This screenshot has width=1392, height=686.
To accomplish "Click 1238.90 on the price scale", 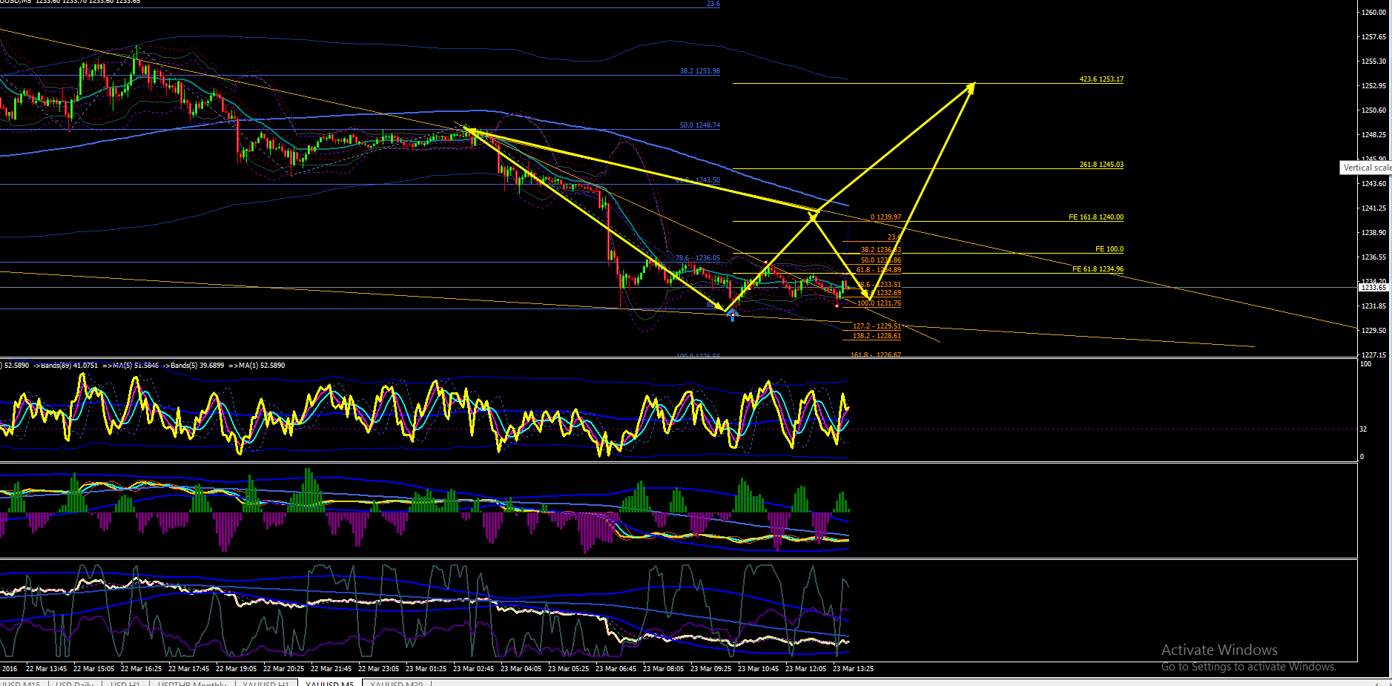I will 1373,233.
